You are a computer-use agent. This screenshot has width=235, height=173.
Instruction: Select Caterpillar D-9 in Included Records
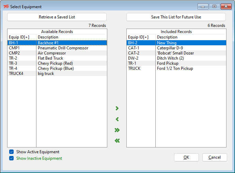click(170, 48)
